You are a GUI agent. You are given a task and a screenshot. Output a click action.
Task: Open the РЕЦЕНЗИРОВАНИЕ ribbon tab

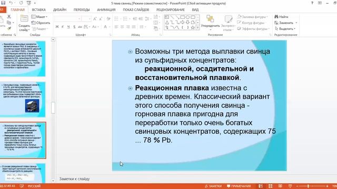pyautogui.click(x=170, y=9)
